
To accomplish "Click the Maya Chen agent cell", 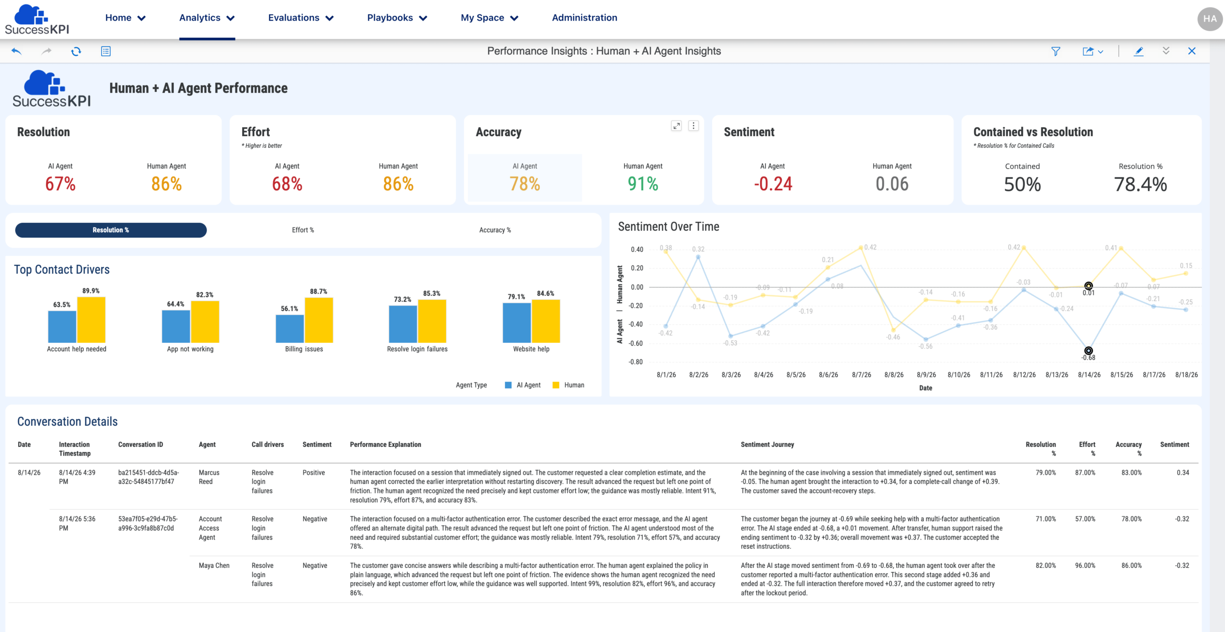I will 214,566.
